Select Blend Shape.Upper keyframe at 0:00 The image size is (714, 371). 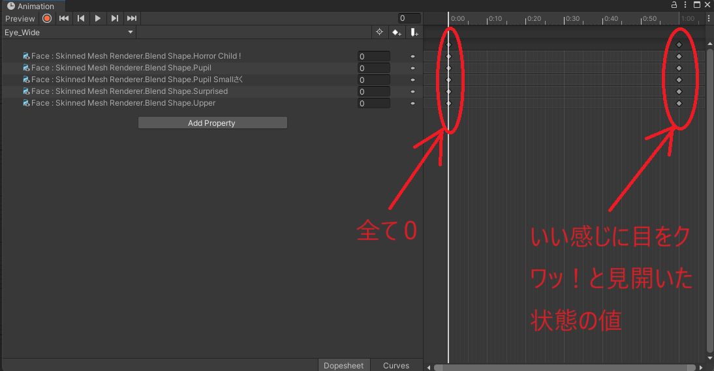[448, 104]
